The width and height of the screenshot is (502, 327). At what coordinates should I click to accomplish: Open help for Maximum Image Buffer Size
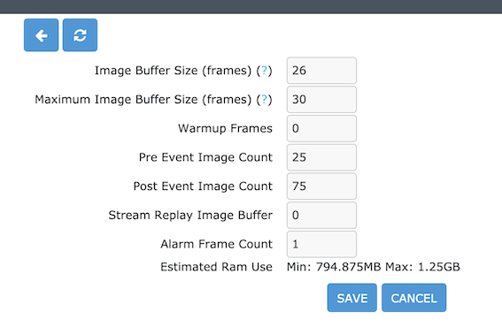(264, 99)
